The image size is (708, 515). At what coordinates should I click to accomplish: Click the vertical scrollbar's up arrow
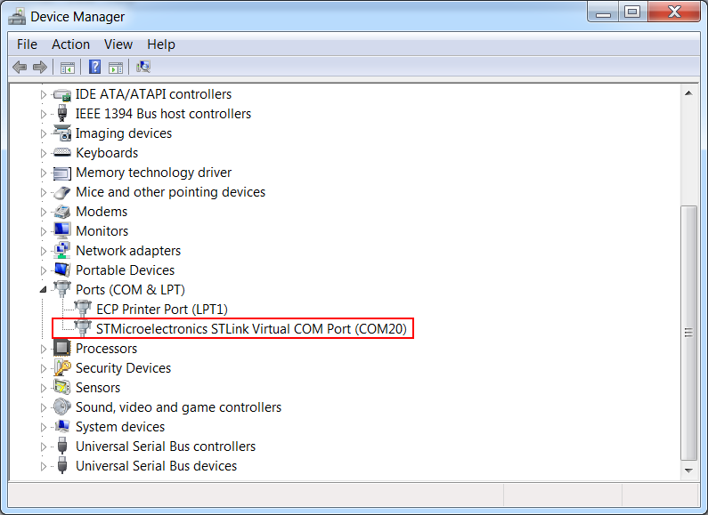(688, 93)
